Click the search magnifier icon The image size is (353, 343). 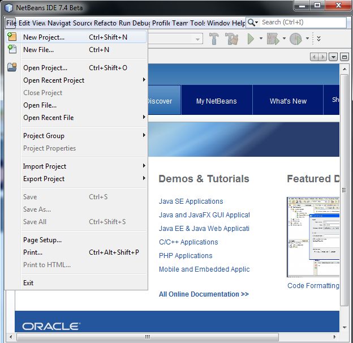coord(251,22)
